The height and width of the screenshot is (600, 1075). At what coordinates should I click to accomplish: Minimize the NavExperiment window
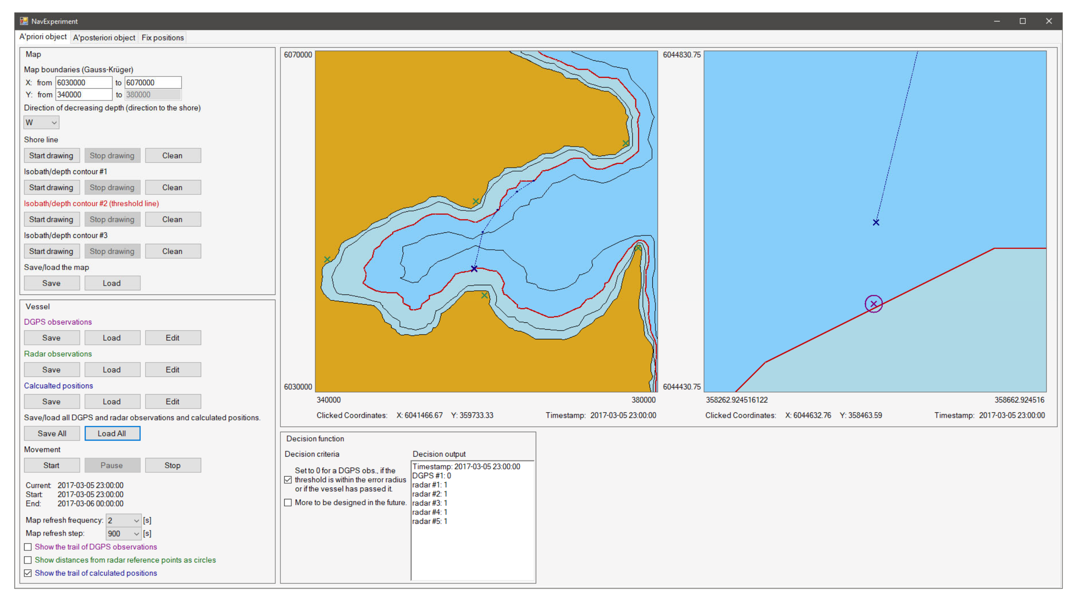(997, 21)
